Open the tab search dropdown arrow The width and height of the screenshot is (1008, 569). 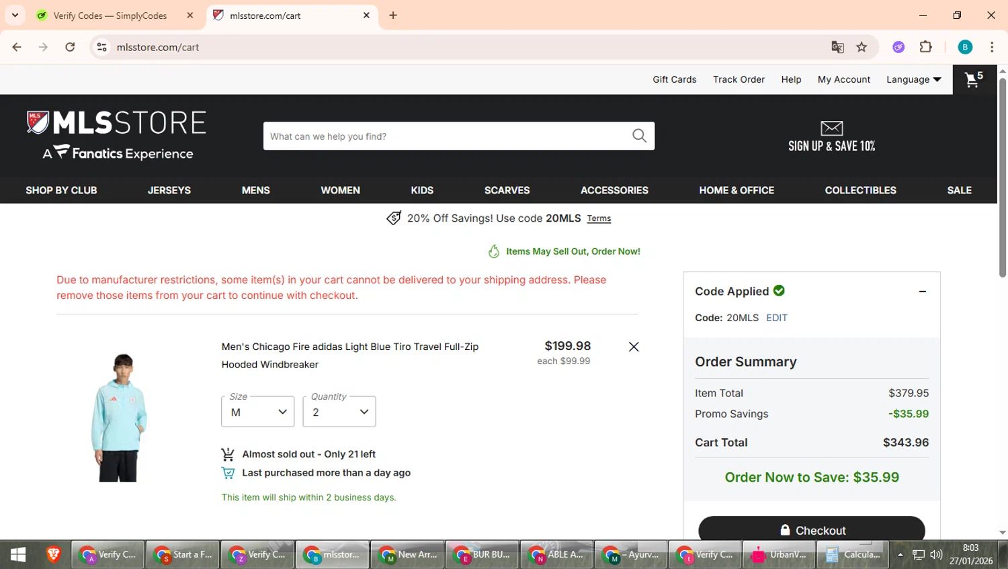tap(15, 15)
